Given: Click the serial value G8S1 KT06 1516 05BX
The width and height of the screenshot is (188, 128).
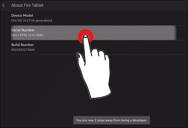Looking at the screenshot, I should (27, 35).
